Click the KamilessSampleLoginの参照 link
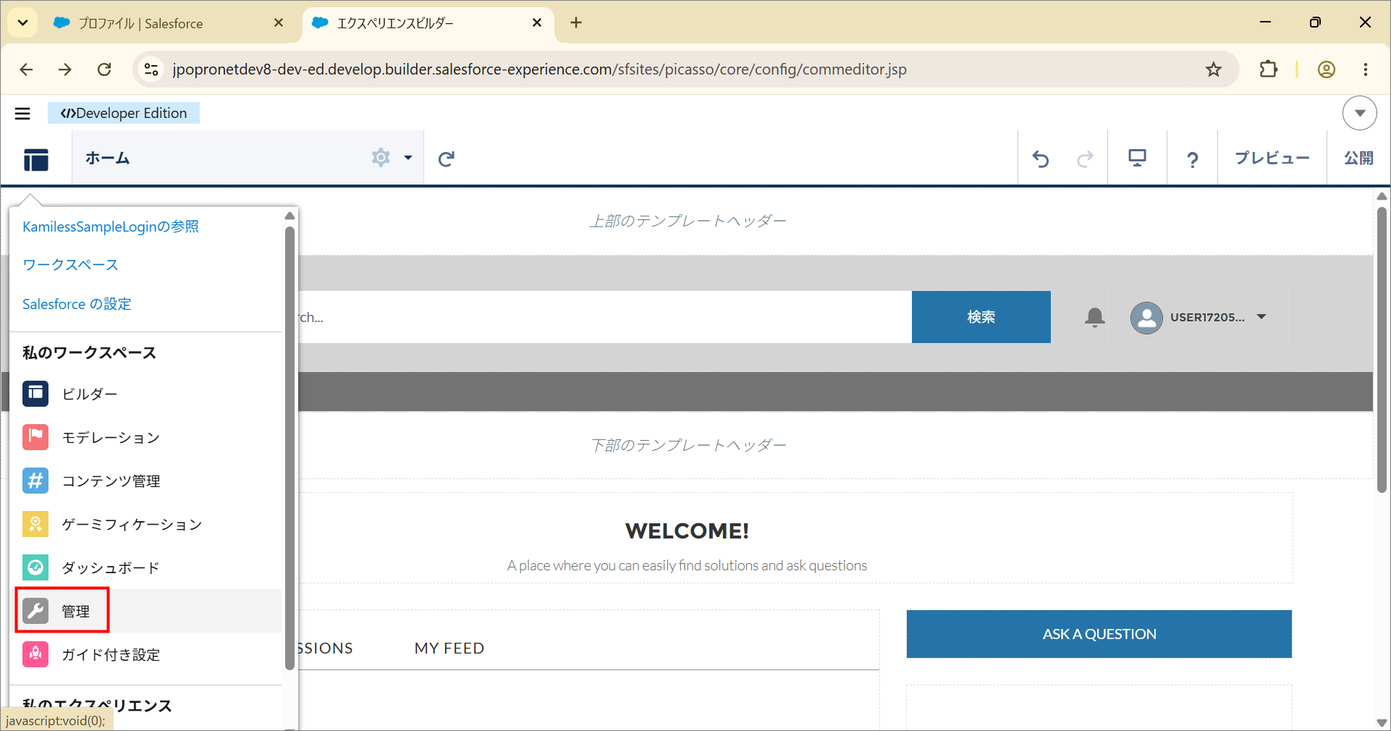The image size is (1391, 731). 111,227
